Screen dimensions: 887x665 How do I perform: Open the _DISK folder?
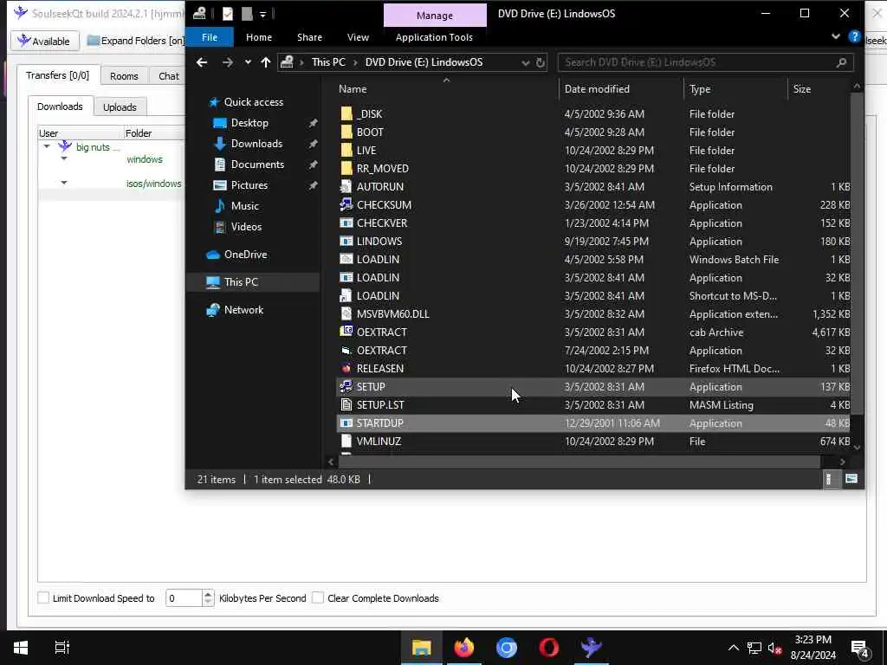point(370,114)
